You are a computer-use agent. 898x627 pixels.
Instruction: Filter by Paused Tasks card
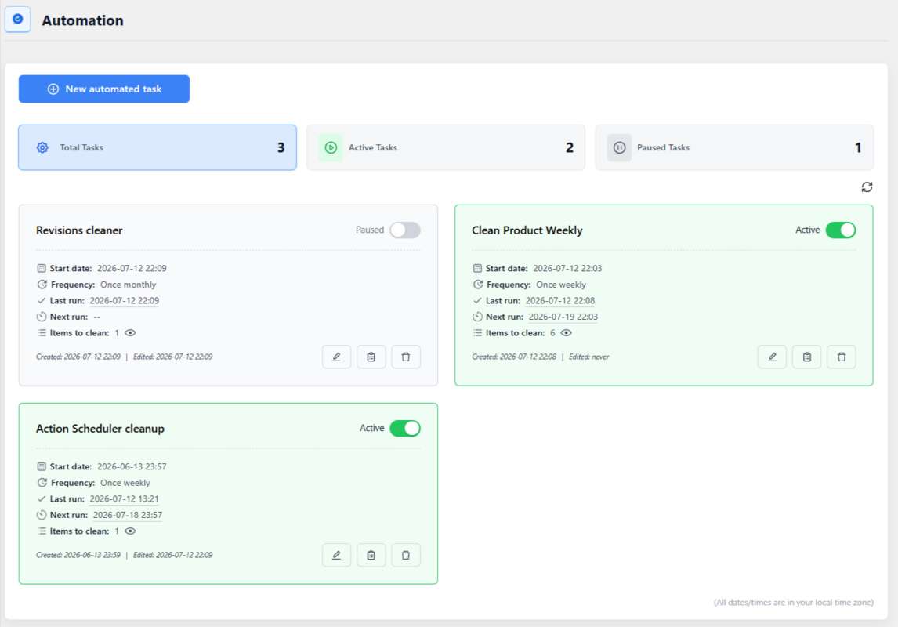[x=734, y=147]
